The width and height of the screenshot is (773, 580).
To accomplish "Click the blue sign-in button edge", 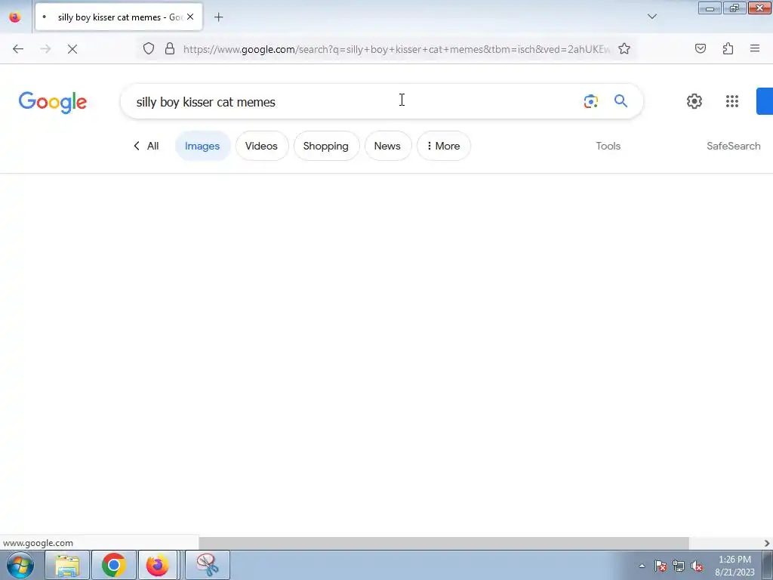I will [x=765, y=101].
